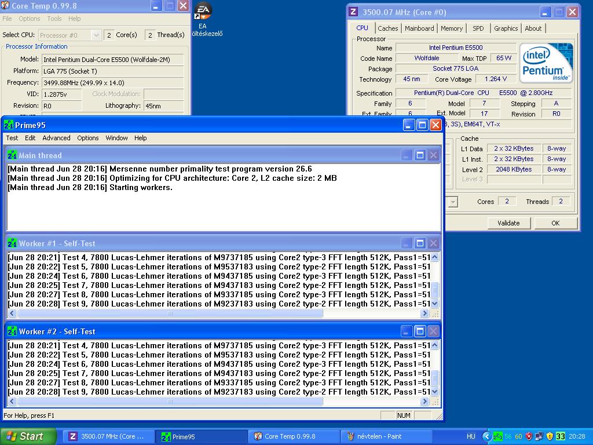Click Core Temp tray reading 56

point(508,436)
